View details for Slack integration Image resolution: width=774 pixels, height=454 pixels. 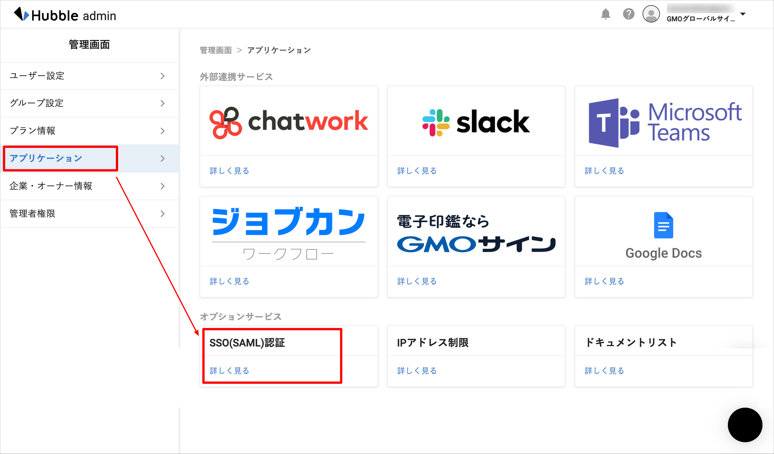point(417,171)
